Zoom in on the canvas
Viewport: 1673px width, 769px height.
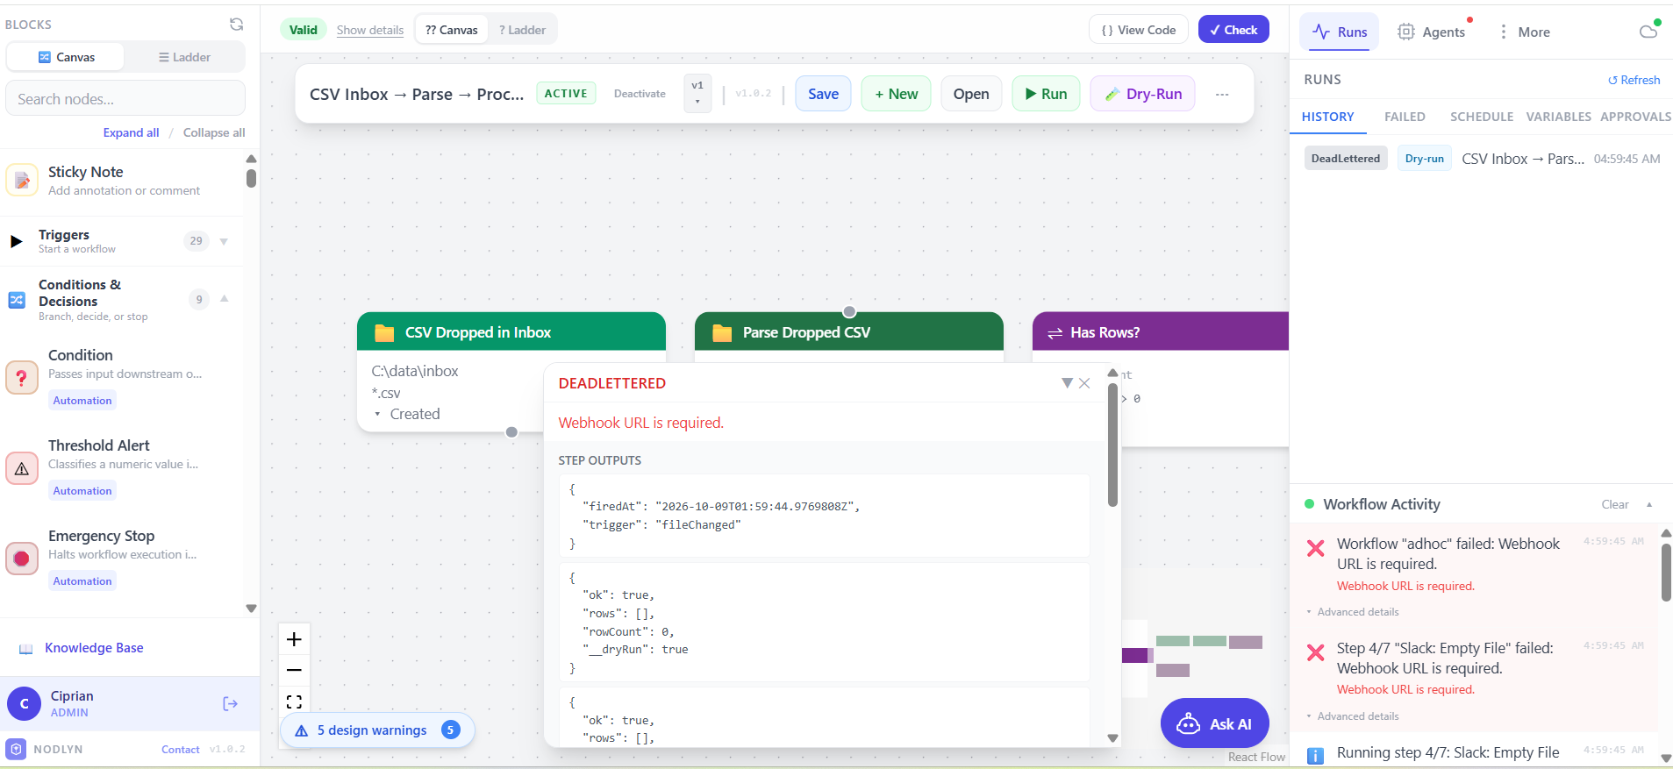(x=294, y=639)
